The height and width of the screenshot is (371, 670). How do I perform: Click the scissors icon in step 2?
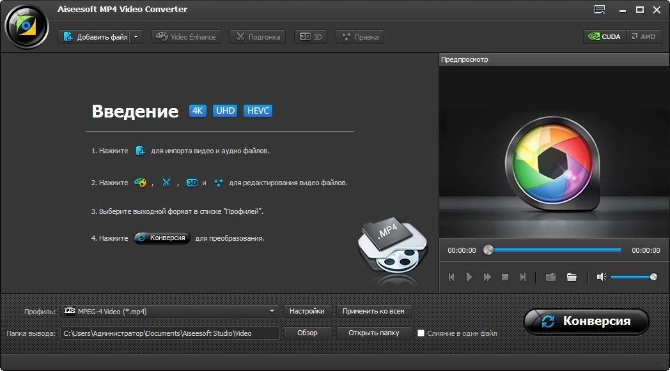tap(166, 183)
